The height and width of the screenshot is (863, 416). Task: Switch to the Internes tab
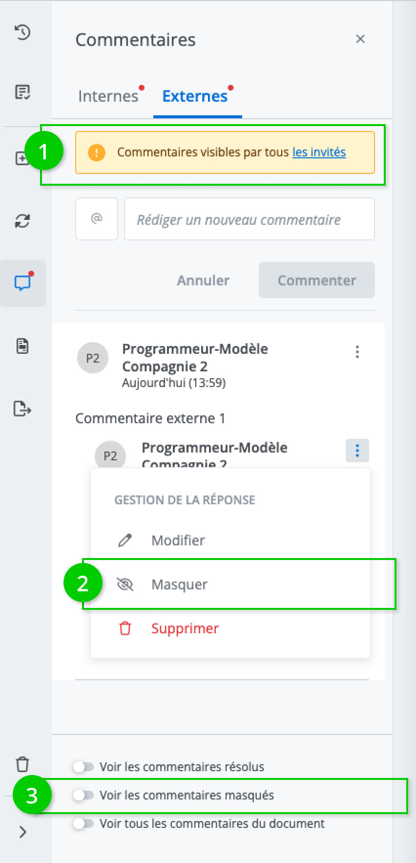click(x=108, y=96)
